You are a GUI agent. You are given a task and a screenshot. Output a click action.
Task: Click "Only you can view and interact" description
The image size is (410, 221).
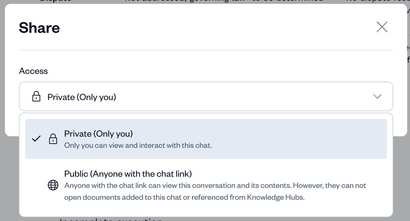pyautogui.click(x=138, y=145)
